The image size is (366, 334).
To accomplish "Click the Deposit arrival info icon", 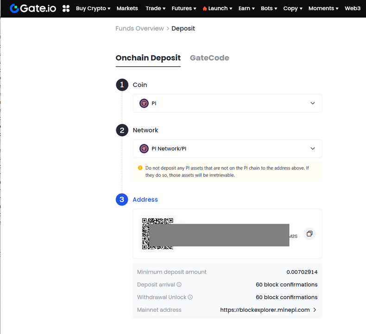I will (179, 284).
